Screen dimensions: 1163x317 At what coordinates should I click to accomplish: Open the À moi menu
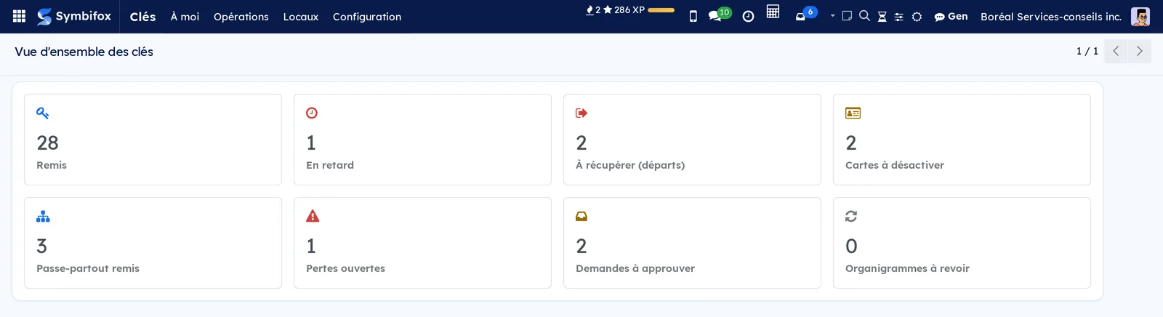185,16
